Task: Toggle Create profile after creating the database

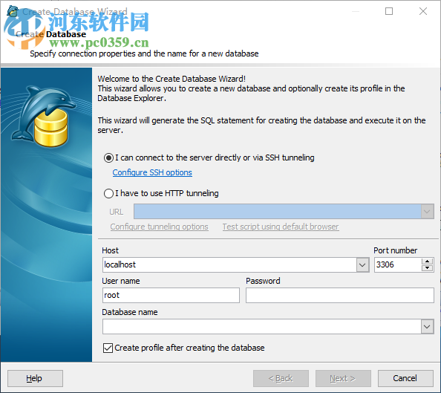Action: point(108,348)
